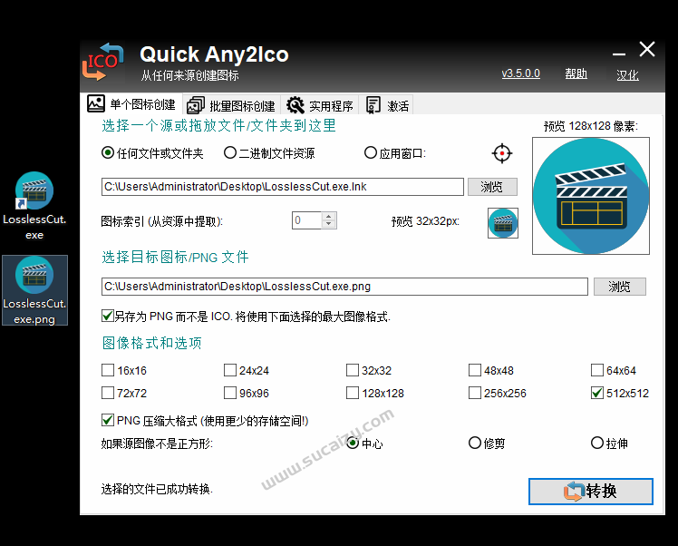Switch to the 批量图标创建 tab
The image size is (678, 546).
pyautogui.click(x=231, y=105)
